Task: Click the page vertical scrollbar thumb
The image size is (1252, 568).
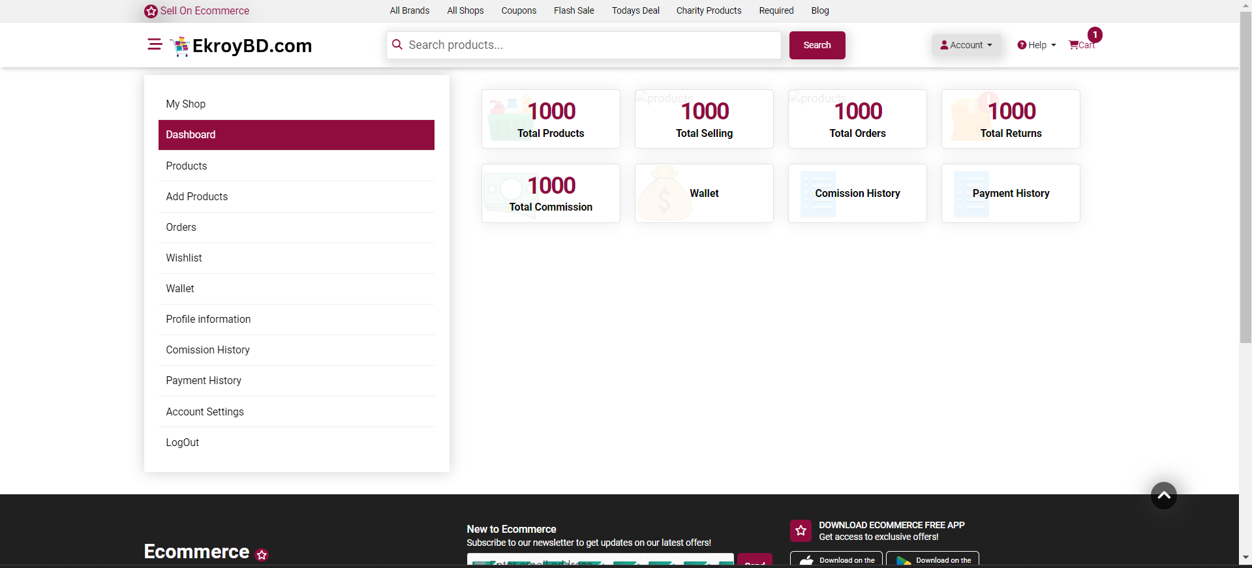Action: (1245, 176)
